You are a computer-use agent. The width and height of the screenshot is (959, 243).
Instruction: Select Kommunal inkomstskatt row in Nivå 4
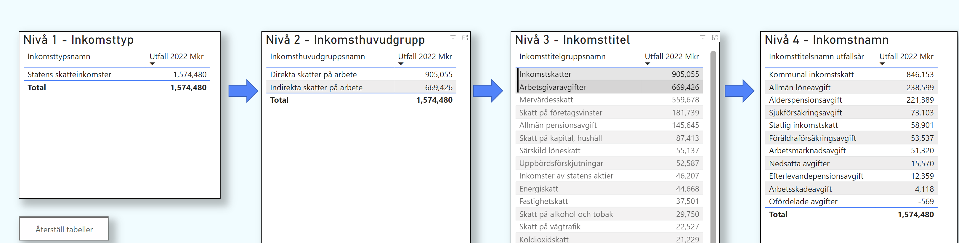point(811,74)
